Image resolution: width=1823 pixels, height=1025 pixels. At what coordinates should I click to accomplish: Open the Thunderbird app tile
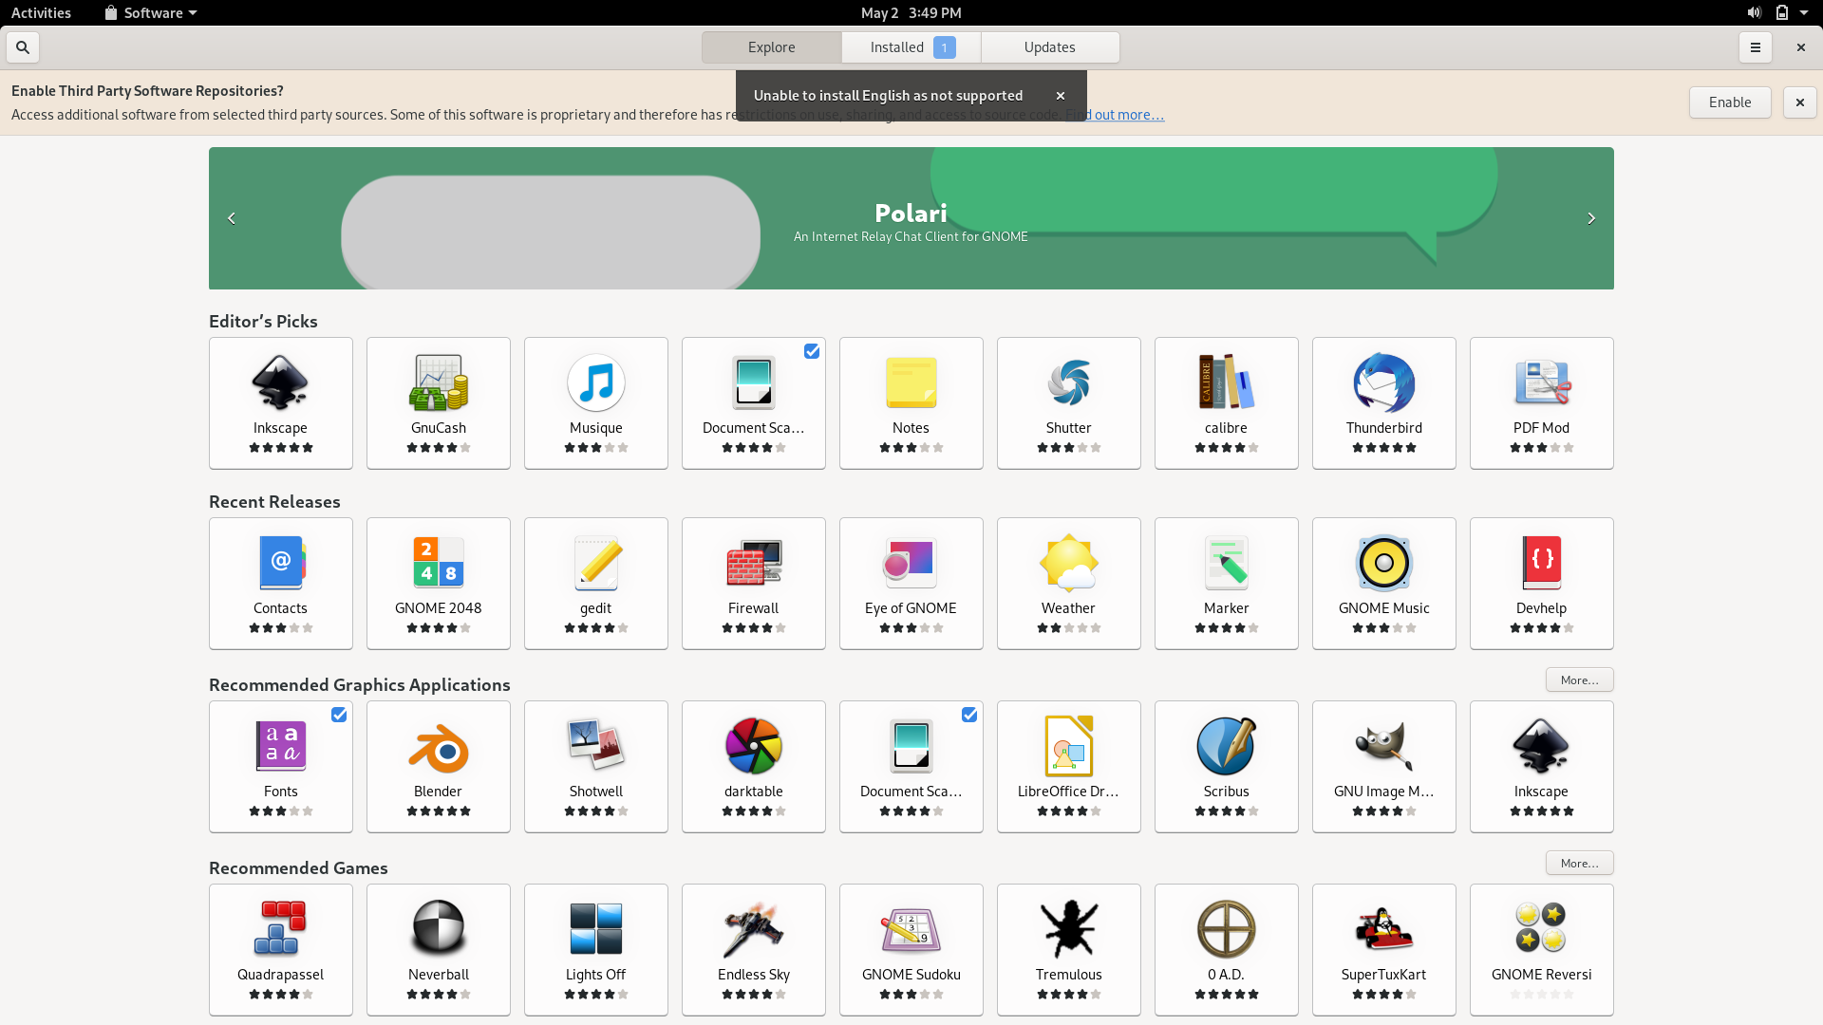[1383, 402]
